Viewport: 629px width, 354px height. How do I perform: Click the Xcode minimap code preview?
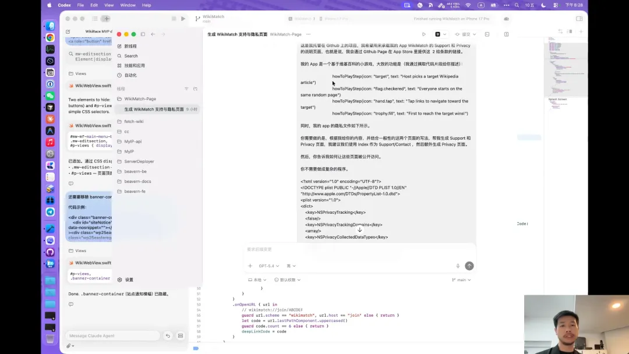566,68
